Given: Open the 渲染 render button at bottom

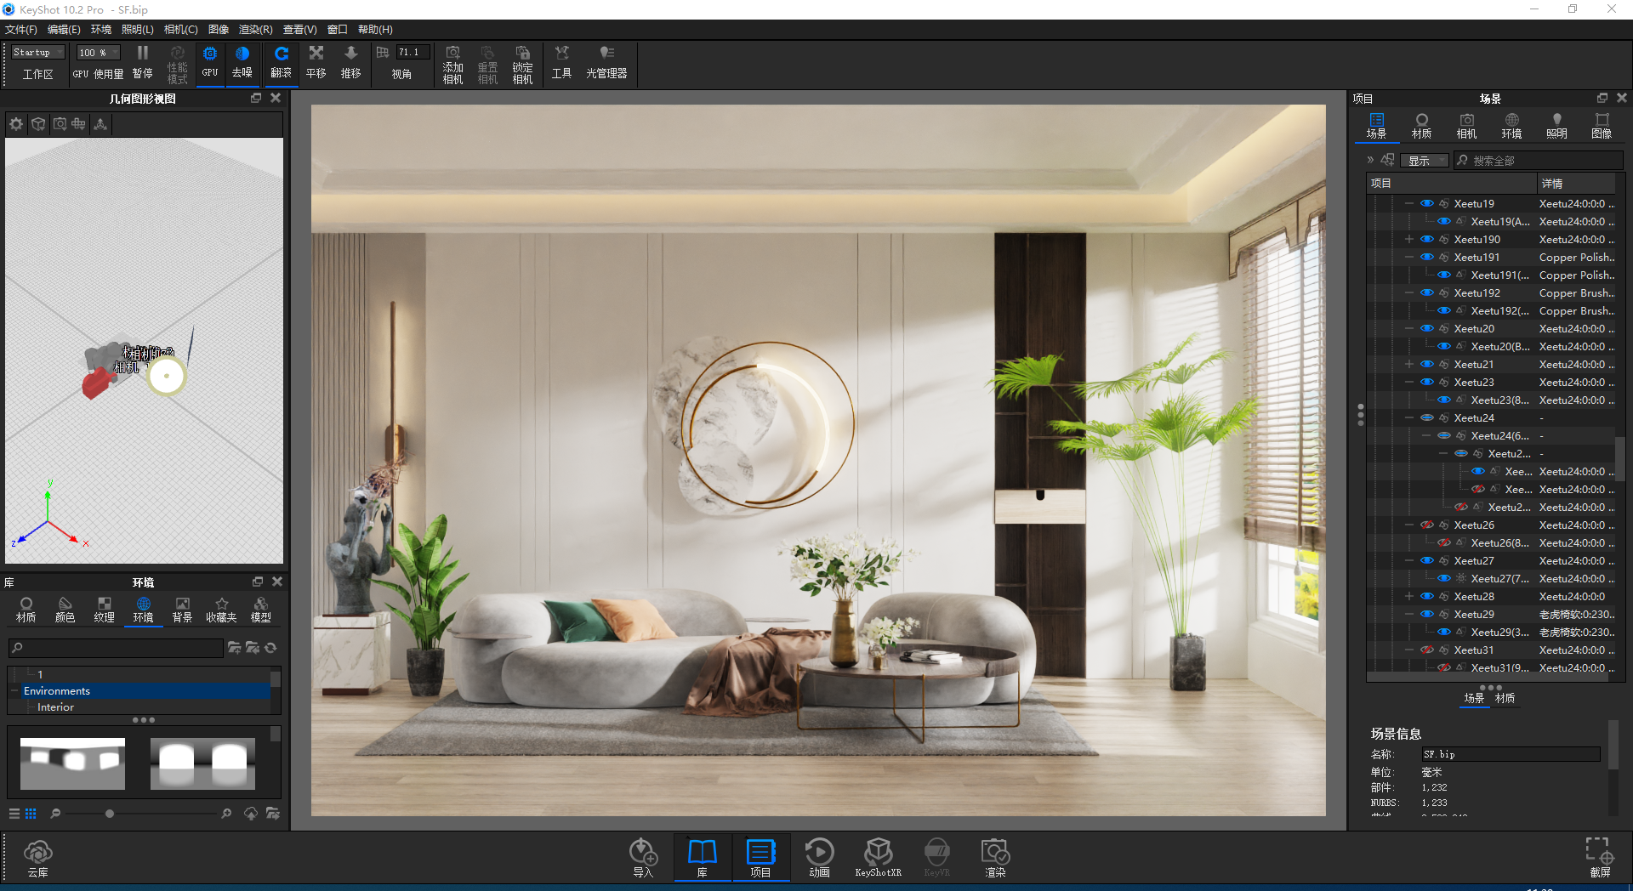Looking at the screenshot, I should click(x=994, y=856).
